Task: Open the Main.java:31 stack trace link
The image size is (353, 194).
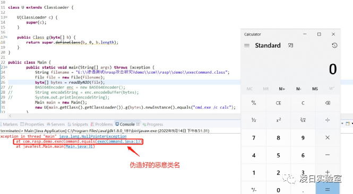Action: tap(79, 146)
